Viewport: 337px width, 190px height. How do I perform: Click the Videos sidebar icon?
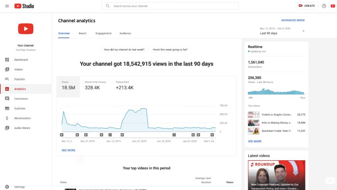pos(7,69)
